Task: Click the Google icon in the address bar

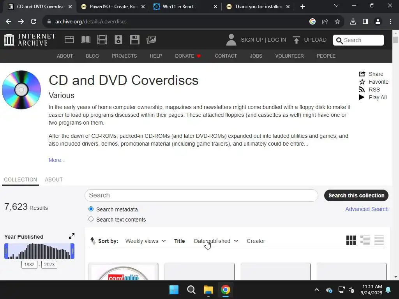Action: (x=312, y=22)
